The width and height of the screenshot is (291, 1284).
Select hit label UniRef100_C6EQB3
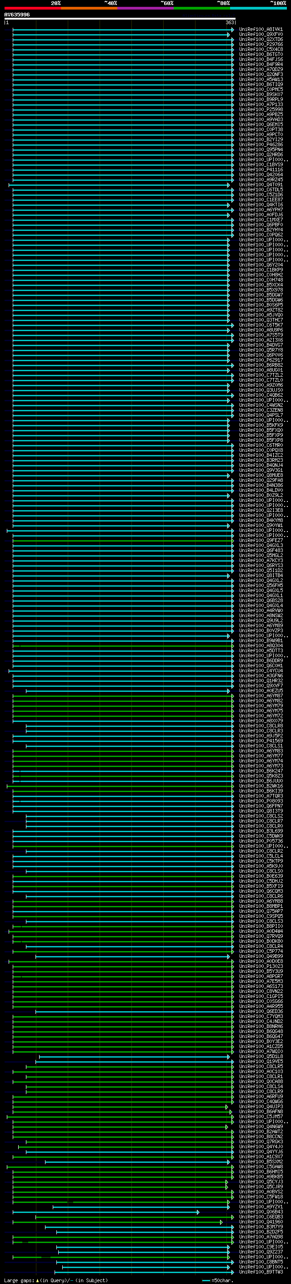coord(261,1217)
